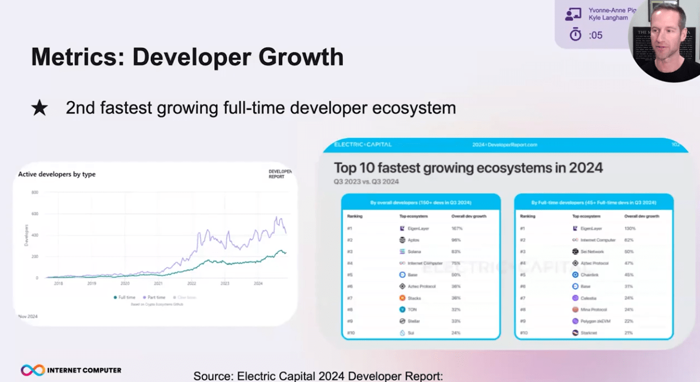Click the 'INTERNET COMPUTER' footer brand text
This screenshot has width=700, height=382.
click(x=84, y=370)
